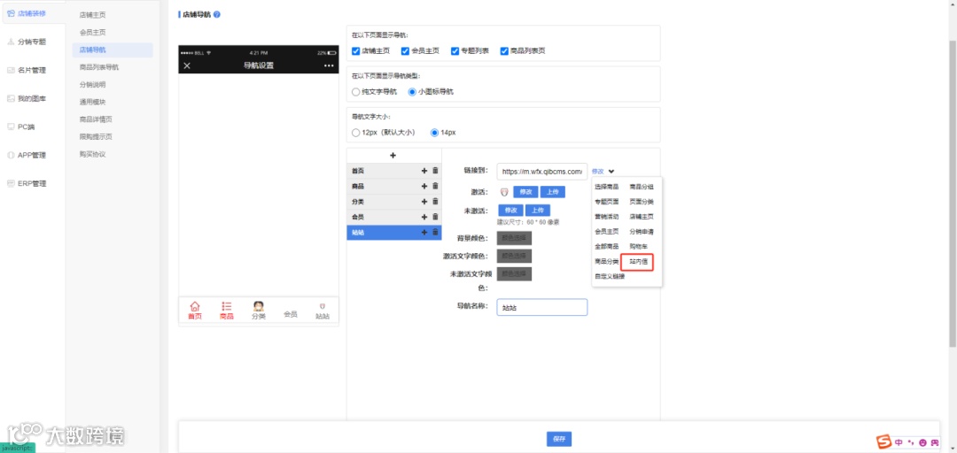The image size is (957, 453).
Task: Choose 商品分组 from link dropdown
Action: [642, 187]
